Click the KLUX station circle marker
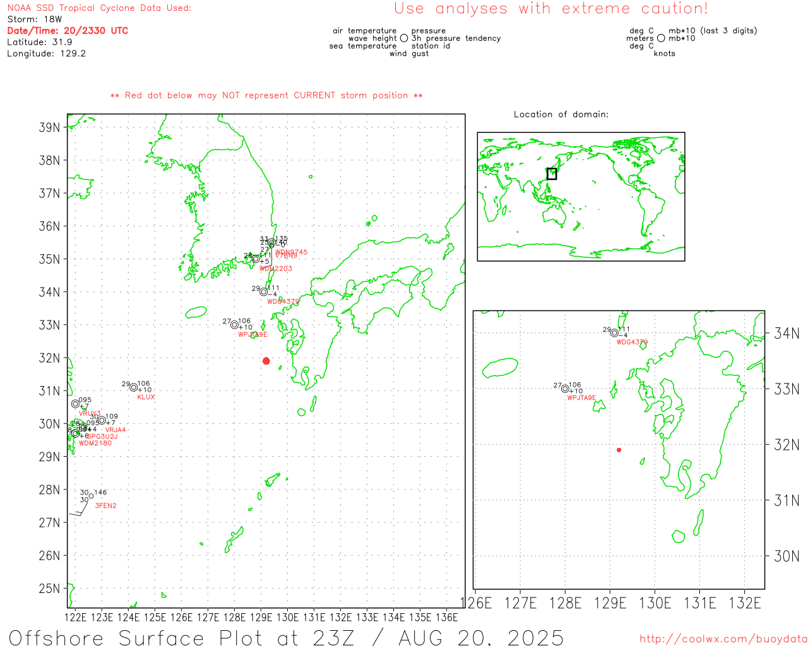This screenshot has width=808, height=646. pyautogui.click(x=133, y=387)
